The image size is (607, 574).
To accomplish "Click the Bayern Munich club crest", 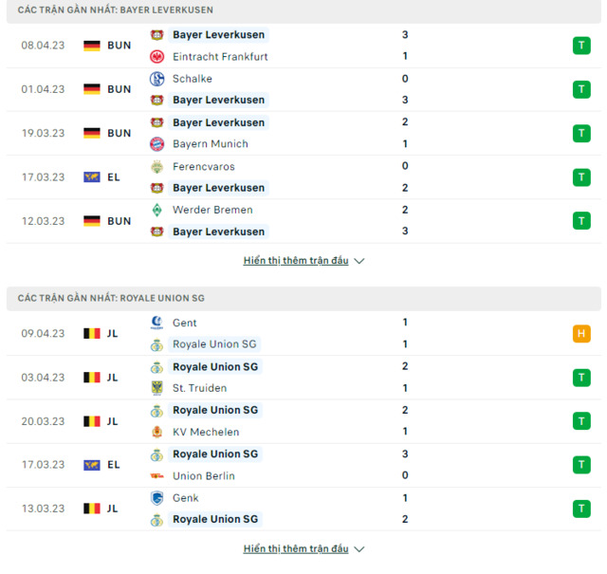I will [156, 144].
